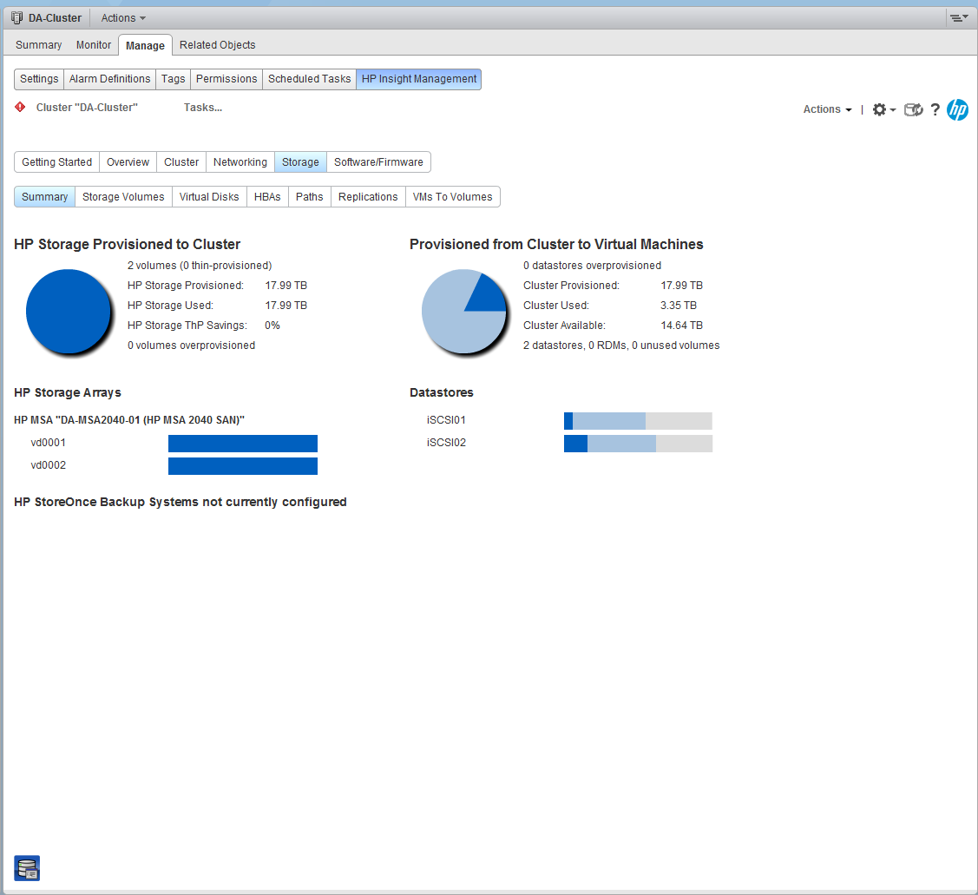Click the vd0001 usage bar
The width and height of the screenshot is (978, 895).
(x=243, y=443)
